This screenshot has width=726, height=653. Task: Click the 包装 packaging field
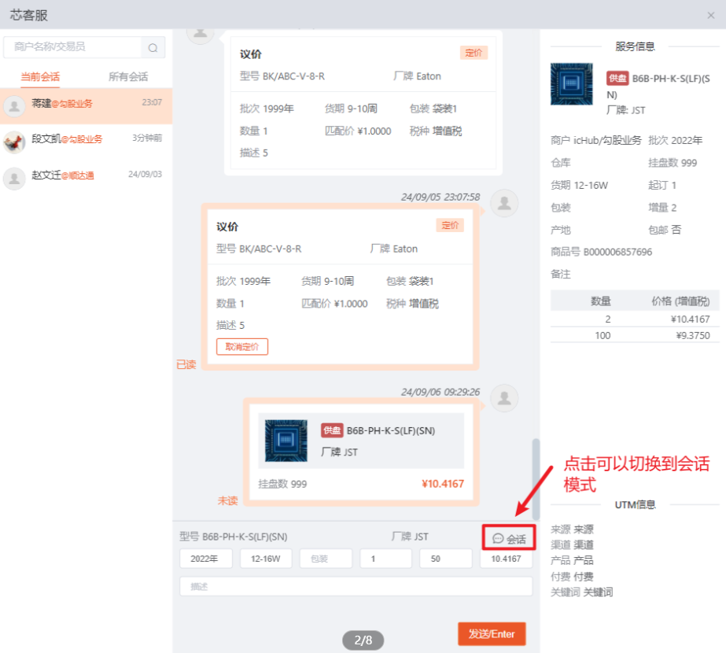click(x=326, y=559)
